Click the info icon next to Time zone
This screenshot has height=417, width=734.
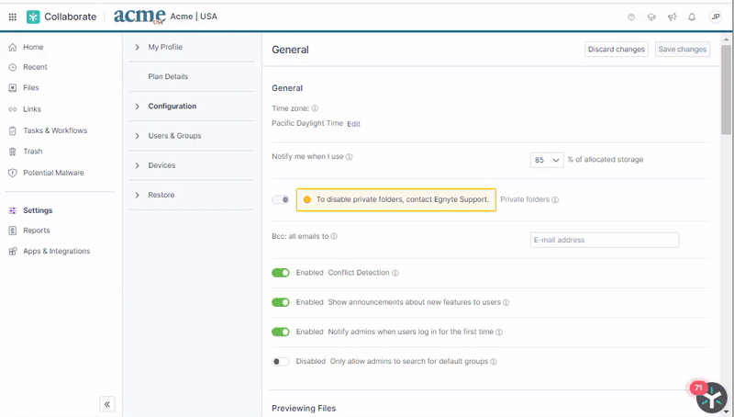point(315,108)
